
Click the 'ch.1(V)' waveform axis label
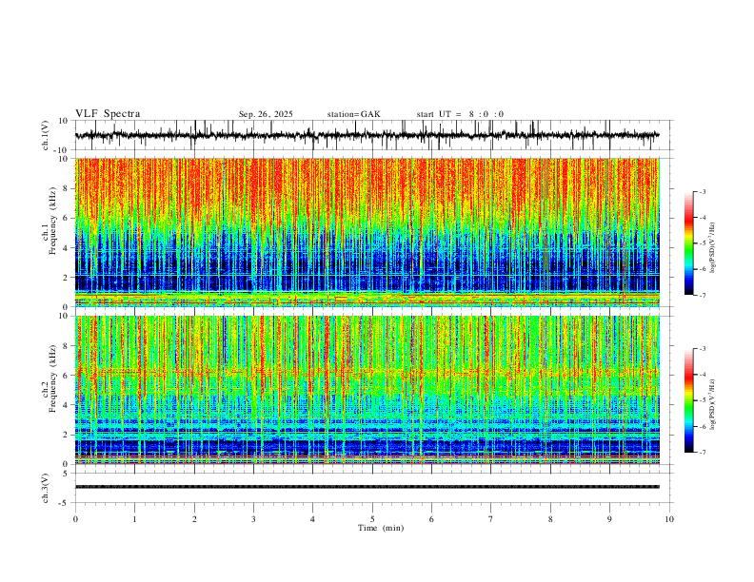point(46,135)
